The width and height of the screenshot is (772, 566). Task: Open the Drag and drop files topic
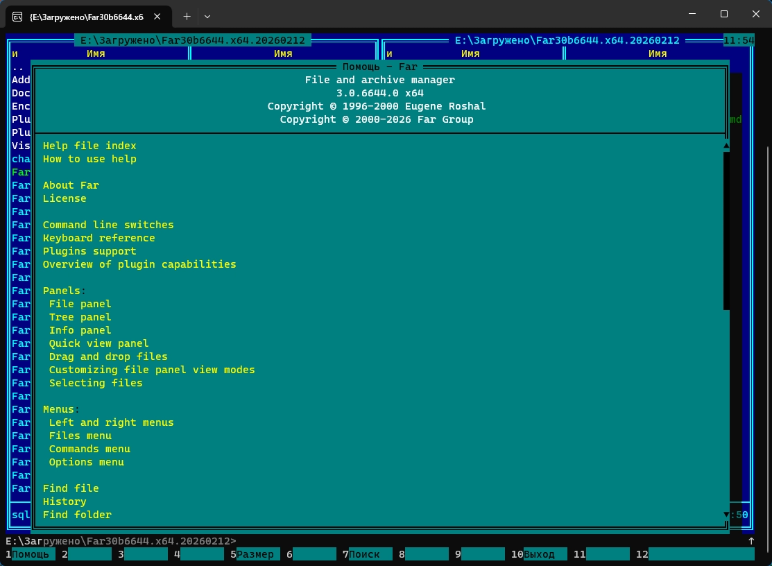[x=108, y=357]
